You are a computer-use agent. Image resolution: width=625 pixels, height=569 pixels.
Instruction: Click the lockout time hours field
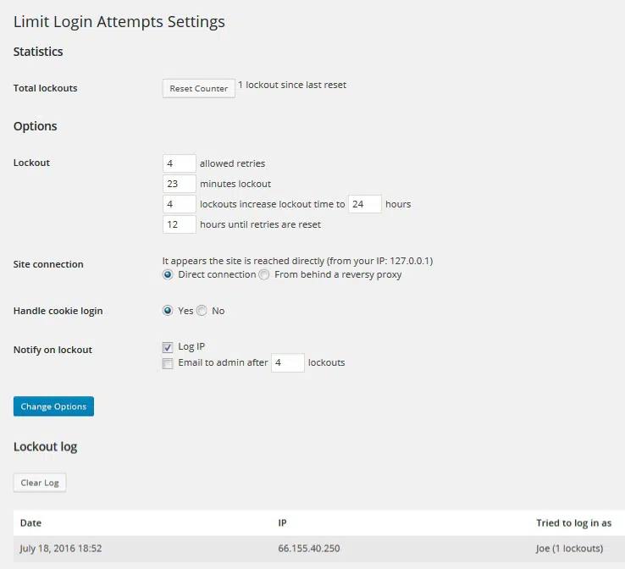coord(364,204)
